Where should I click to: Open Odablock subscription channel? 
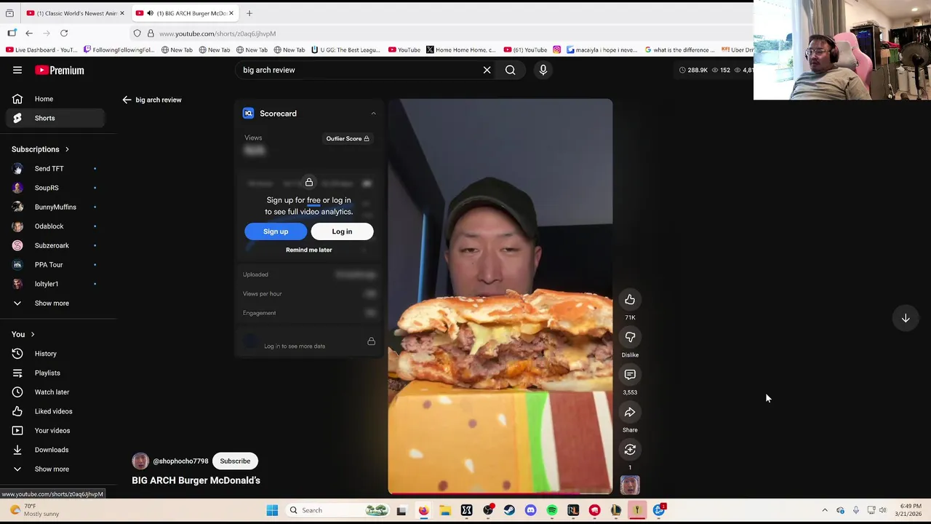click(55, 226)
